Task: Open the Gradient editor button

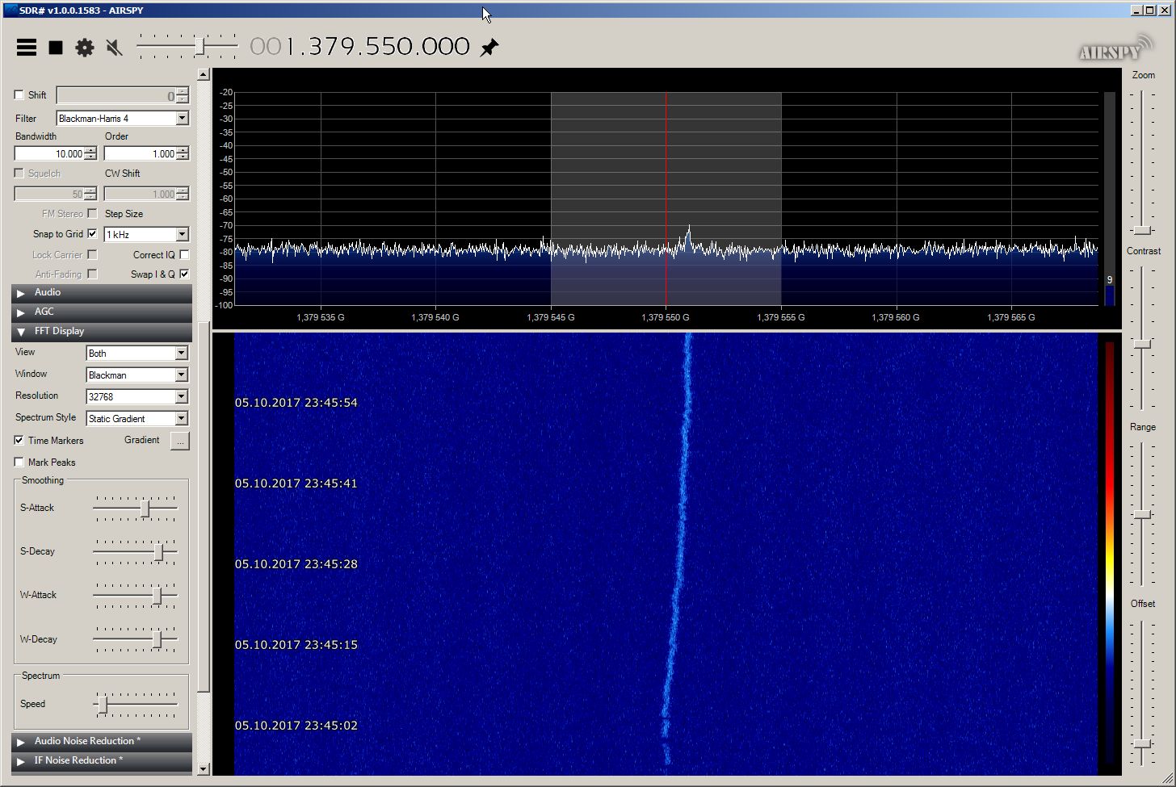Action: [180, 441]
